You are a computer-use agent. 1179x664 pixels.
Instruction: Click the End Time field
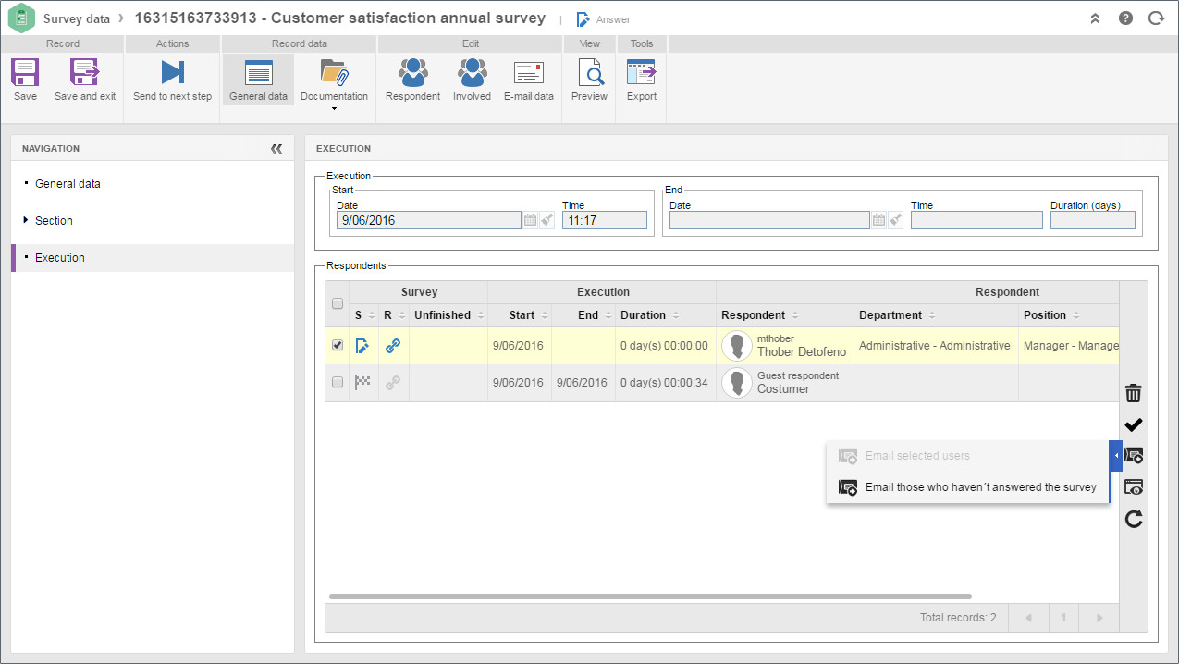coord(976,220)
